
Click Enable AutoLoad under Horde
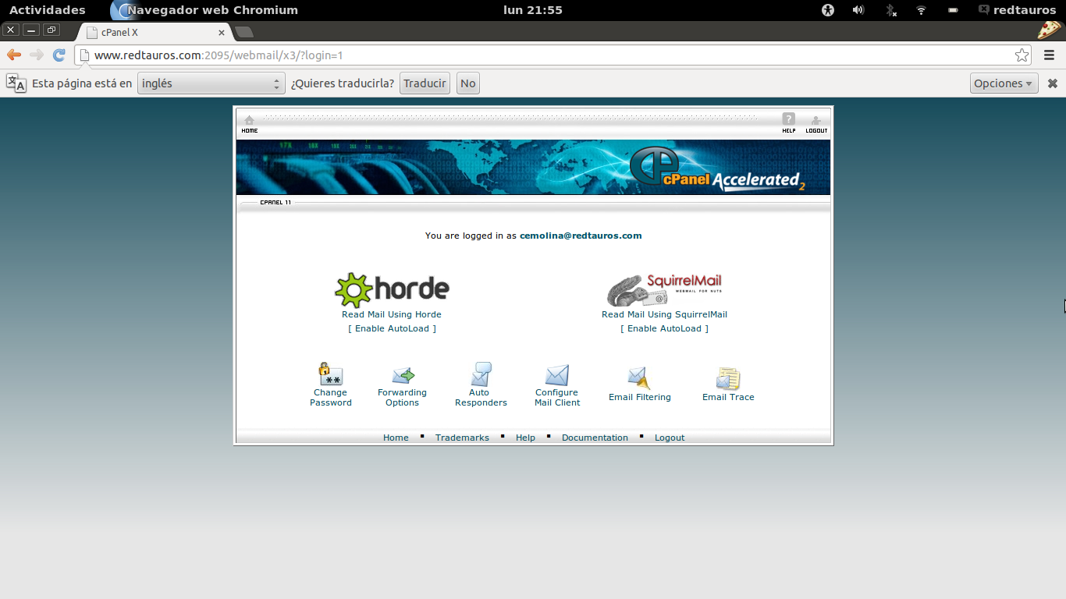point(392,328)
